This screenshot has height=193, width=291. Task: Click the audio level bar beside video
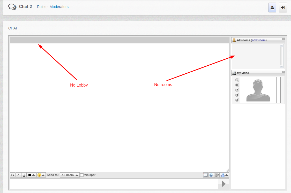click(279, 90)
